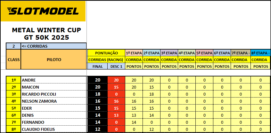Image resolution: width=271 pixels, height=133 pixels.
Task: Click the CLASS column header
Action: 13,59
